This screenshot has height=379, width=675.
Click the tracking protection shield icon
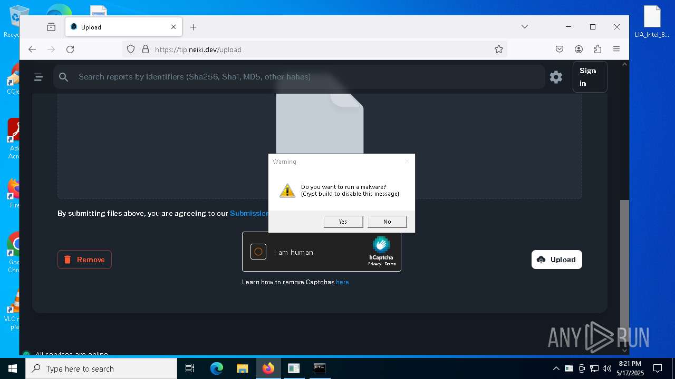(131, 49)
